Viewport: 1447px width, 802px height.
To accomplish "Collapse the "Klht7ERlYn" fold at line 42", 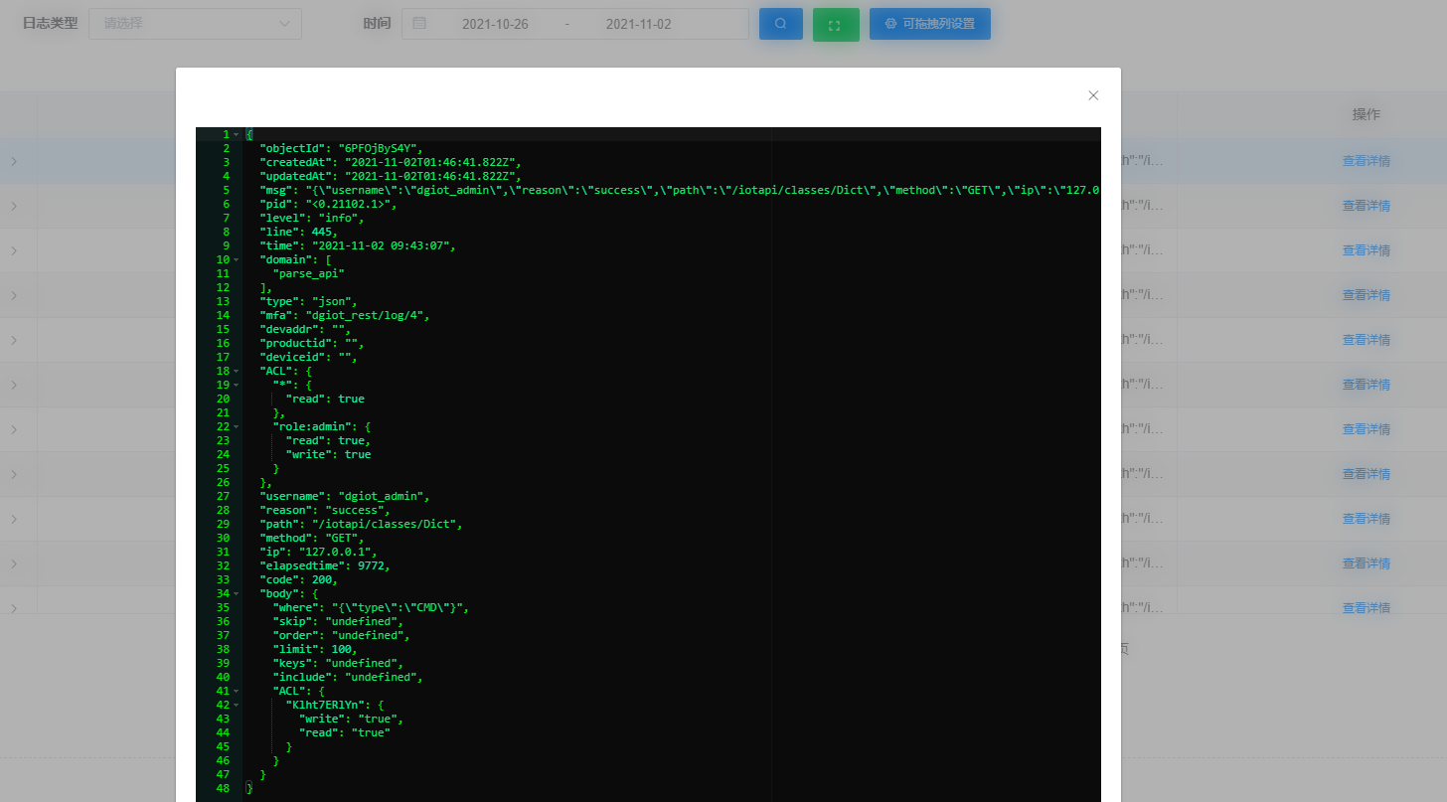I will coord(237,705).
